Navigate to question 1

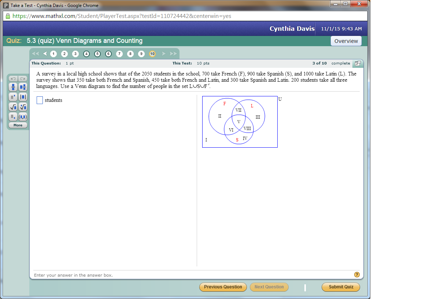[x=53, y=53]
